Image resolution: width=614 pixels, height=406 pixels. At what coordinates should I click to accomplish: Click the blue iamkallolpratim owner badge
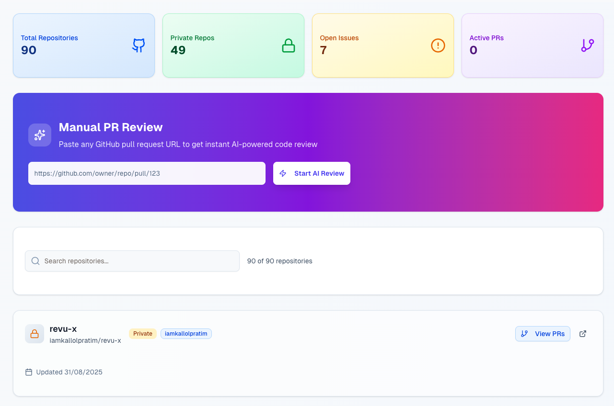coord(186,334)
